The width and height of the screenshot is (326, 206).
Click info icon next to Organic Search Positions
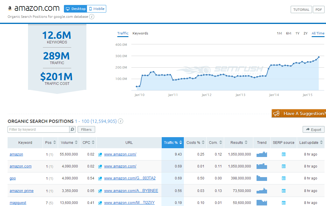[121, 121]
